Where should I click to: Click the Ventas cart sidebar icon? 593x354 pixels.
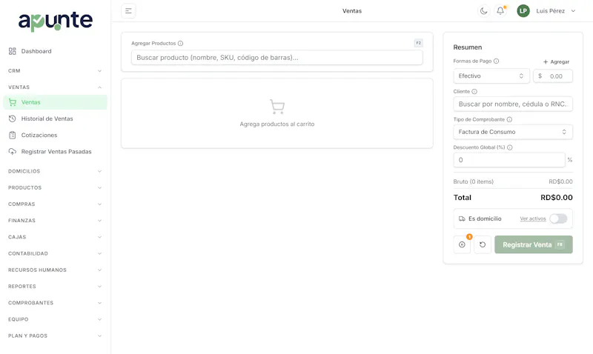point(13,102)
